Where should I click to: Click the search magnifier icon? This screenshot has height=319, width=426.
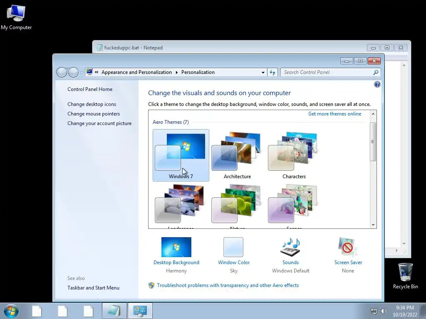pos(376,72)
